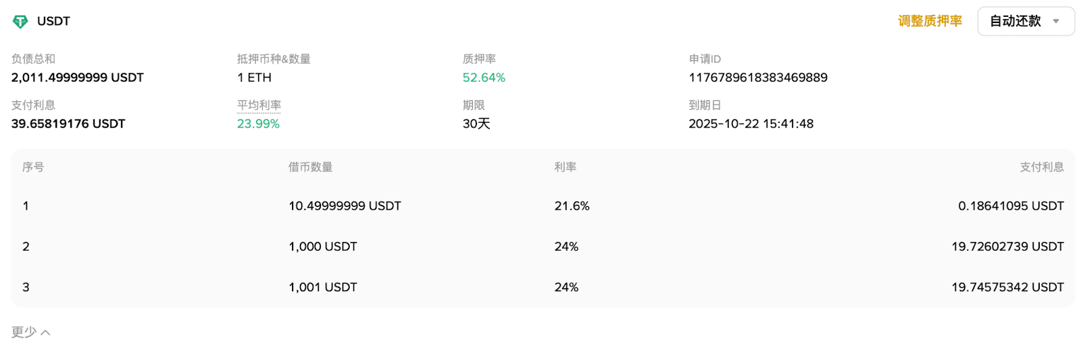The image size is (1081, 354).
Task: Click the 19.74575342 USDT interest value
Action: point(1007,287)
